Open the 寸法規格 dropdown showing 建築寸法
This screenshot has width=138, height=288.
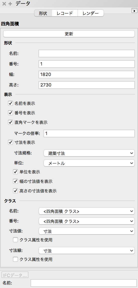89,153
